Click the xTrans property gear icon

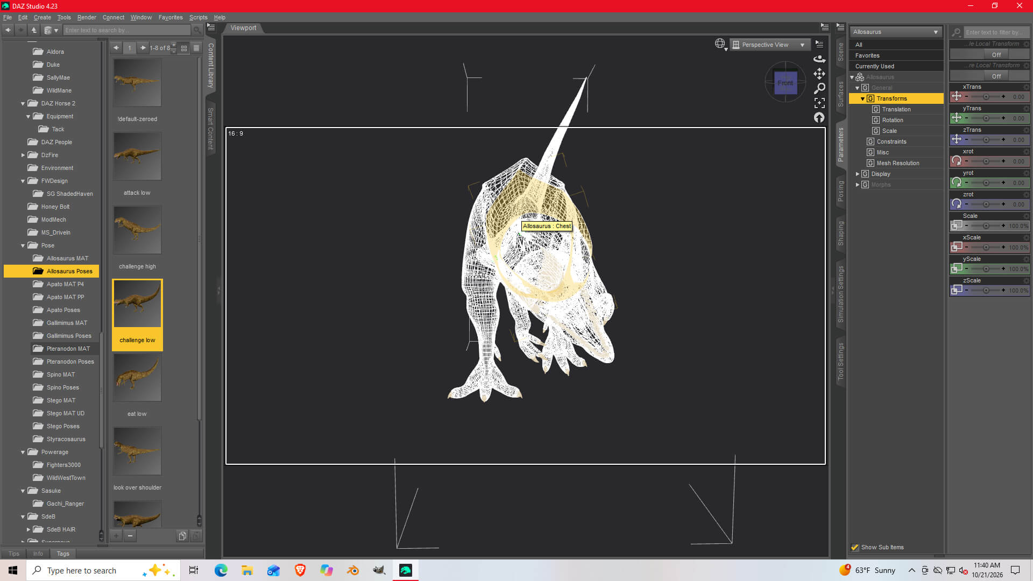[1026, 87]
